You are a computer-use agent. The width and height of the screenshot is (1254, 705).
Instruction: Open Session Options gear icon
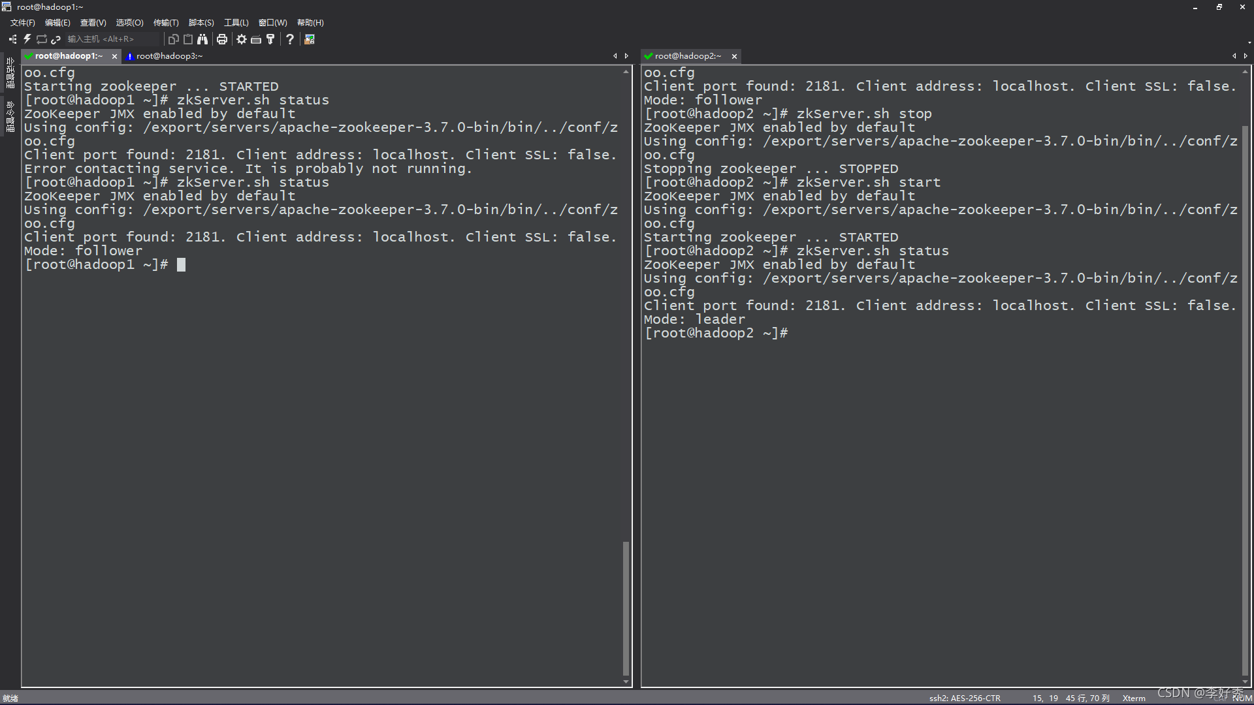click(242, 39)
